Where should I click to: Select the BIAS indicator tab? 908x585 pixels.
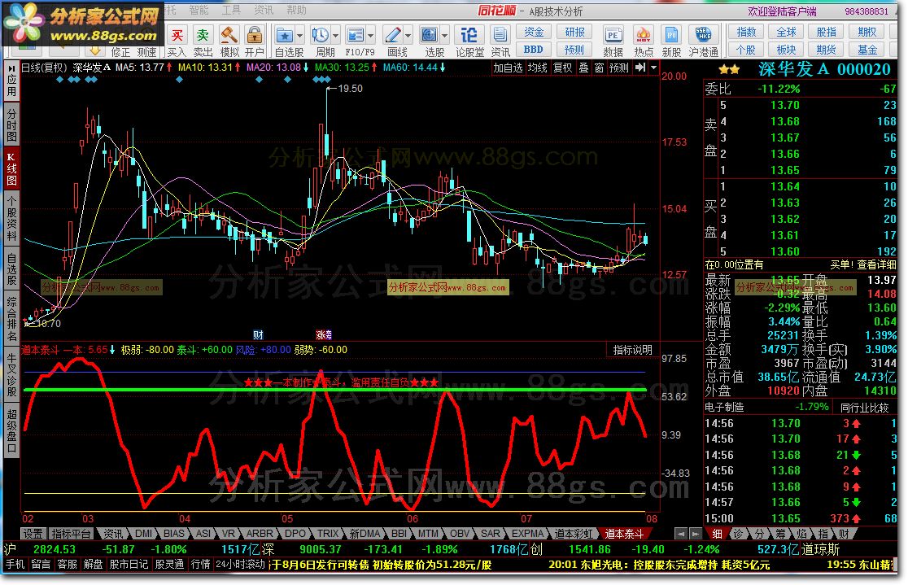tap(174, 534)
